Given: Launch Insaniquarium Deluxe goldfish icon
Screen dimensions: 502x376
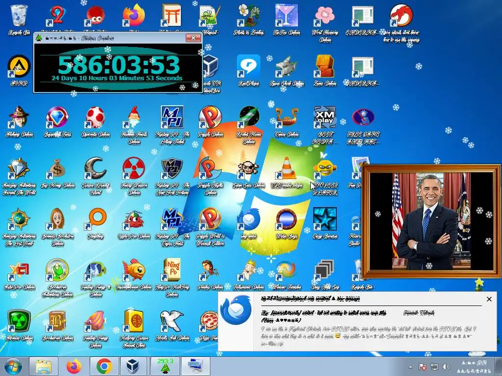Looking at the screenshot, I should 133,270.
